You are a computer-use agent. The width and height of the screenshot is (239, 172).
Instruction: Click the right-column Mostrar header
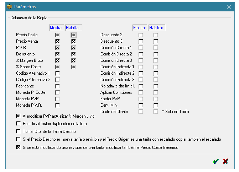(140, 28)
